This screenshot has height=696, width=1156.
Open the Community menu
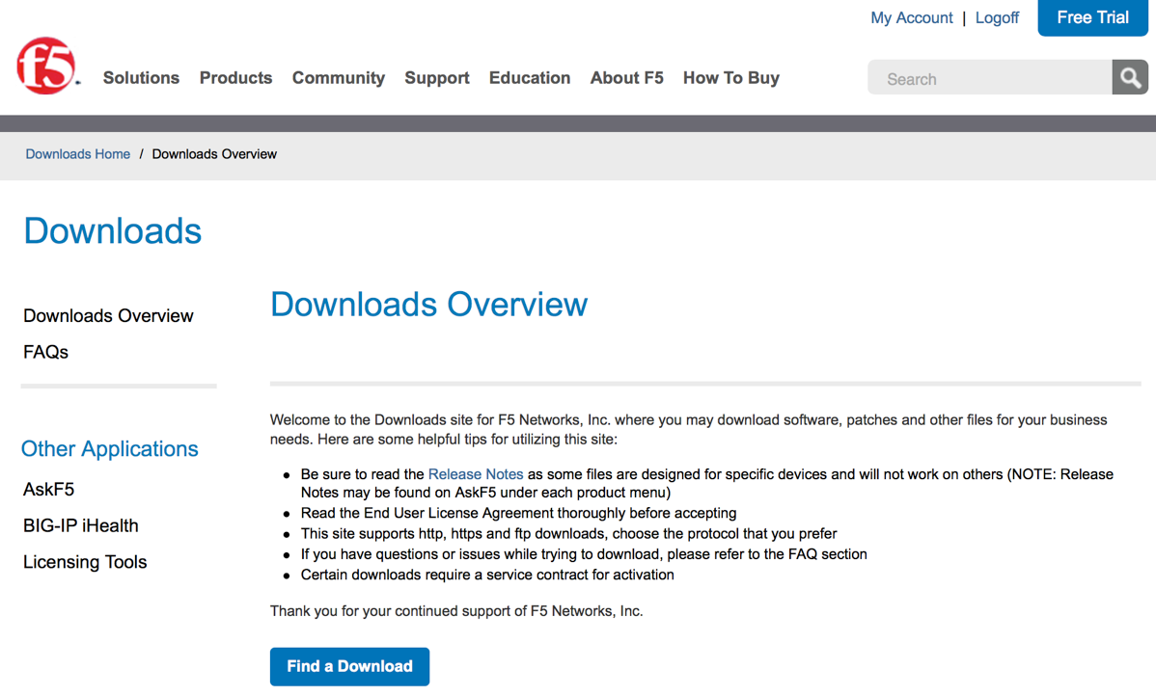pos(338,78)
